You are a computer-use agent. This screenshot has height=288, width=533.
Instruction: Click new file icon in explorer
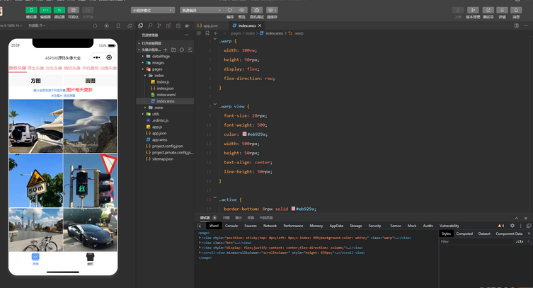(x=166, y=50)
